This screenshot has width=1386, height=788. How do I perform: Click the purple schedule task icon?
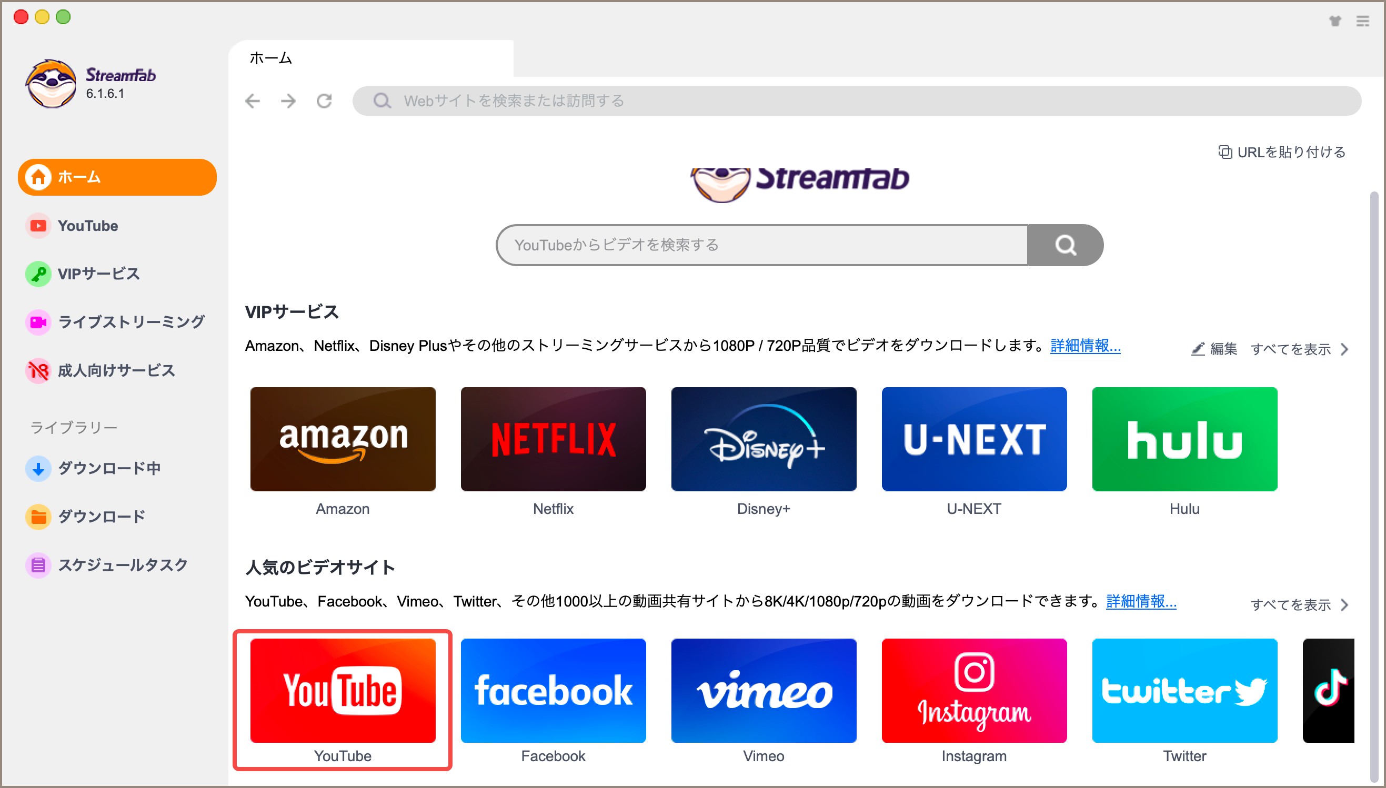pos(38,565)
